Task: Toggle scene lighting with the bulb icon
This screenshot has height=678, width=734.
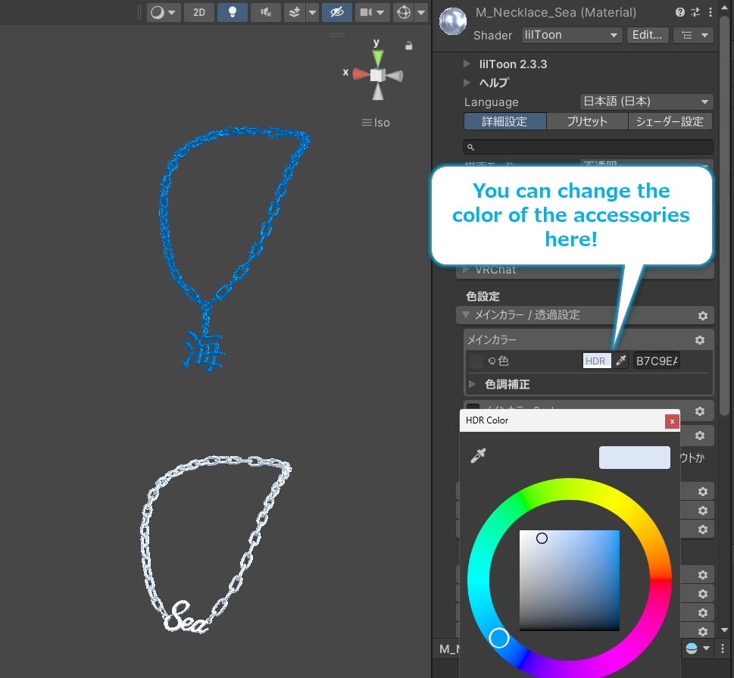Action: (233, 13)
